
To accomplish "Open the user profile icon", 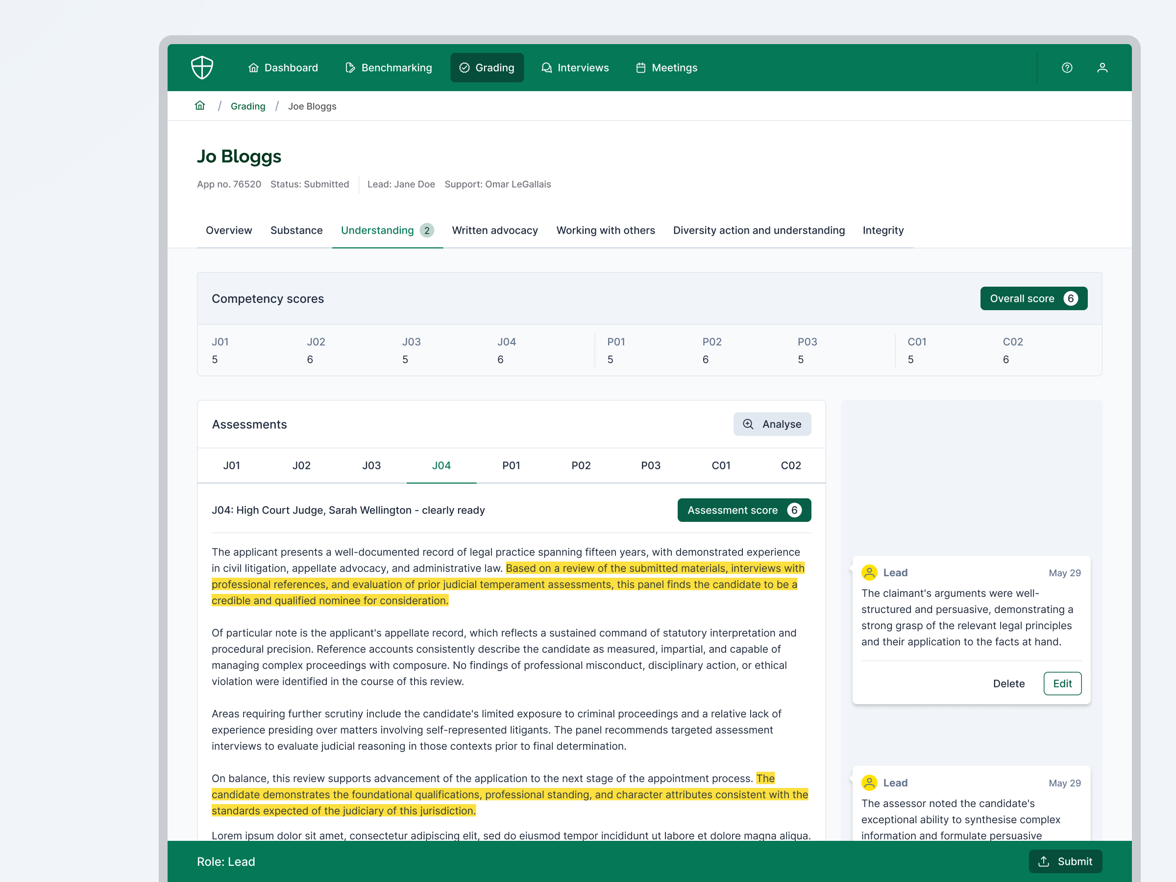I will tap(1102, 68).
